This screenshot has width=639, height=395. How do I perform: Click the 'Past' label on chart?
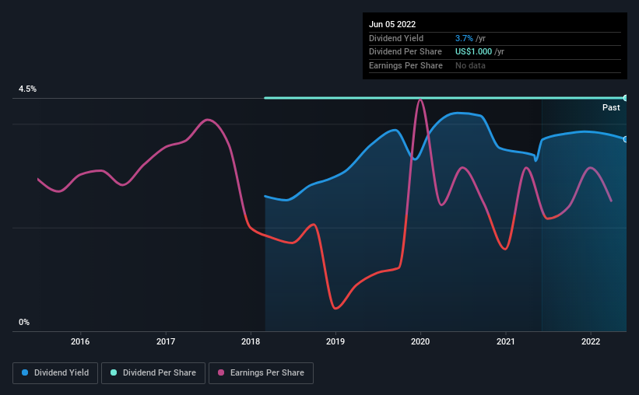611,107
